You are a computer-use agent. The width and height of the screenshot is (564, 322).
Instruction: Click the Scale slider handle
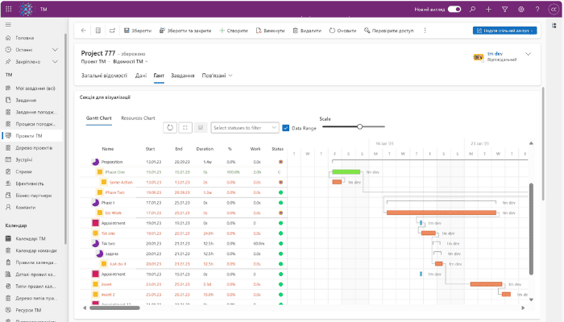tap(359, 126)
